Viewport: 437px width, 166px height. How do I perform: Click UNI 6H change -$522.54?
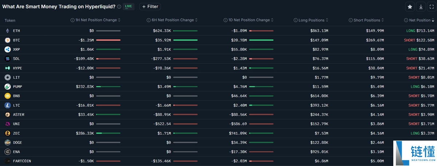point(162,124)
